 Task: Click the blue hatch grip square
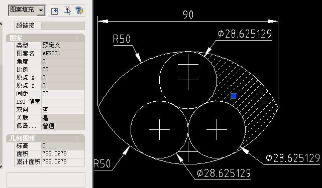pos(233,96)
